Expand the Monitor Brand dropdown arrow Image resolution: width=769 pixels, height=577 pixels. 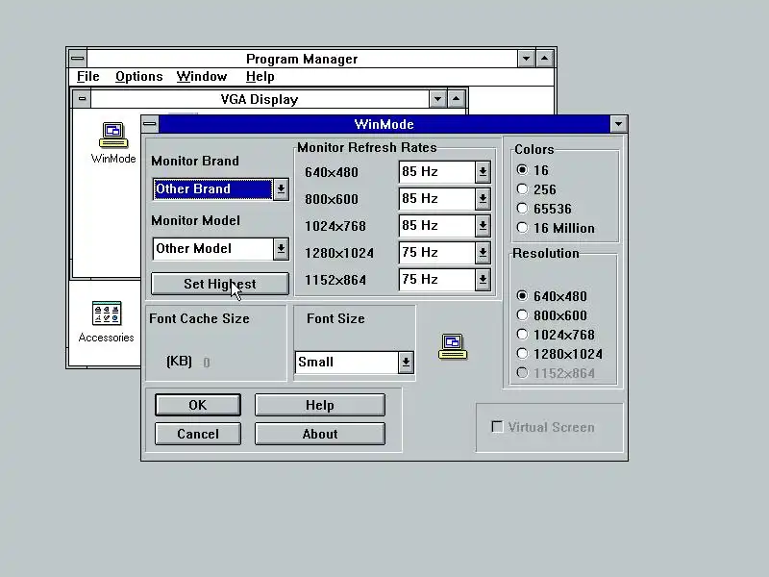281,189
